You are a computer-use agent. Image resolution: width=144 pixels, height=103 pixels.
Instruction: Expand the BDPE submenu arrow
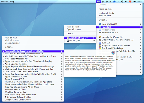pos(140,43)
